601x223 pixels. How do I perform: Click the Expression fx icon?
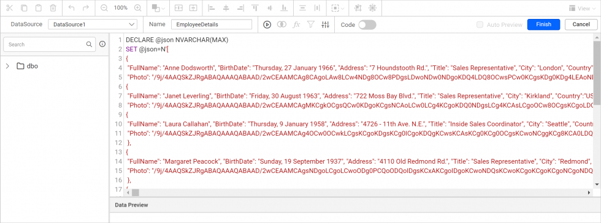click(296, 24)
